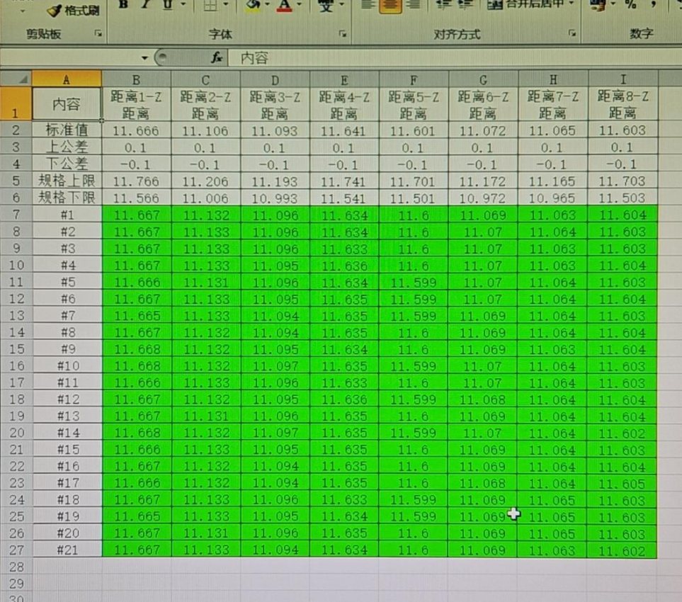
Task: Click the increase indent icon
Action: 465,6
